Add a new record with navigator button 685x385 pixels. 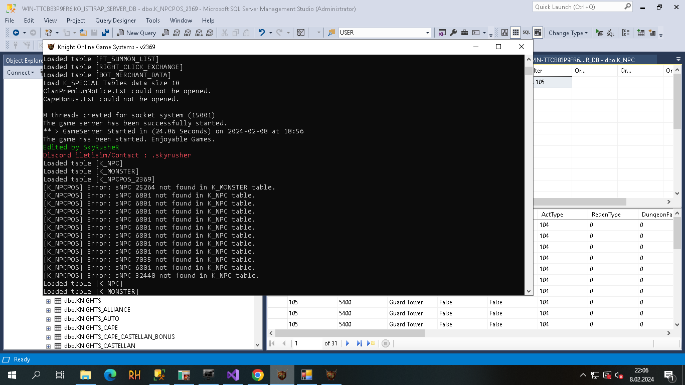coord(371,343)
